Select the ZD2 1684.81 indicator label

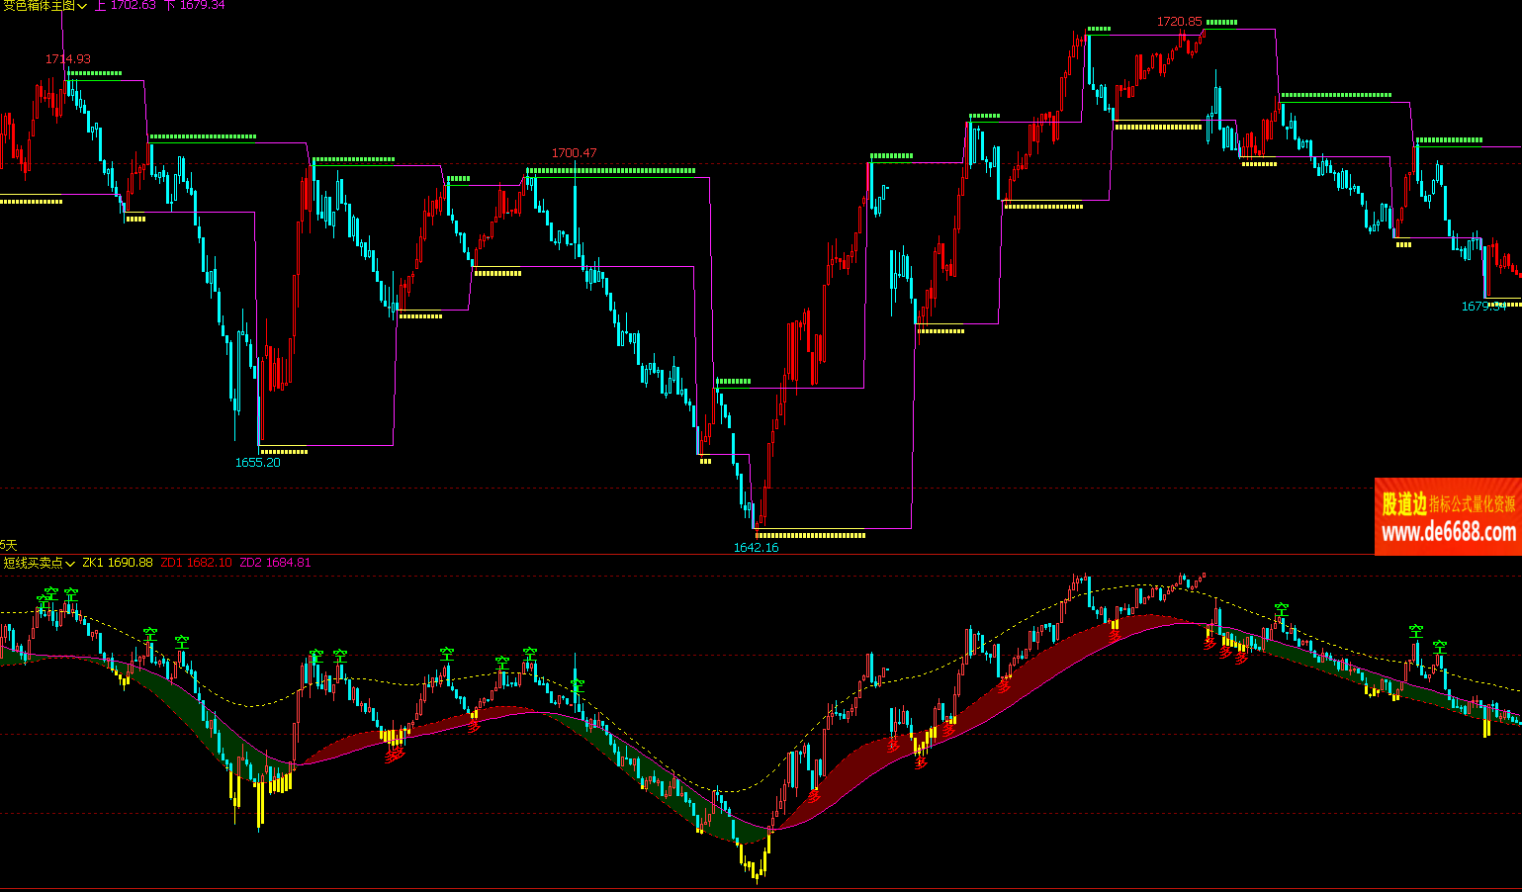click(275, 563)
